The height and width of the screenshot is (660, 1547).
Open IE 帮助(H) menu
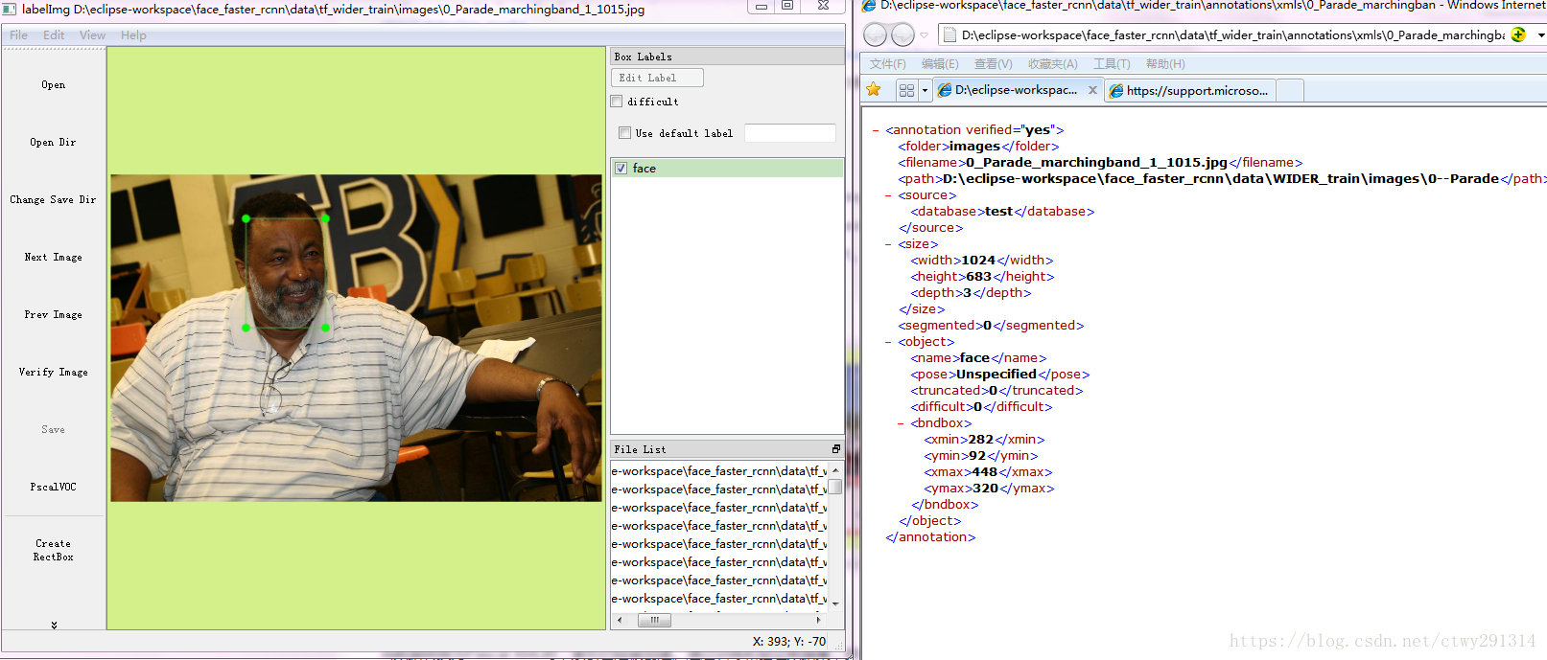1165,64
